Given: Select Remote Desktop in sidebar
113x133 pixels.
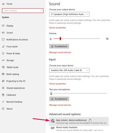Looking at the screenshot, I should [14, 102].
